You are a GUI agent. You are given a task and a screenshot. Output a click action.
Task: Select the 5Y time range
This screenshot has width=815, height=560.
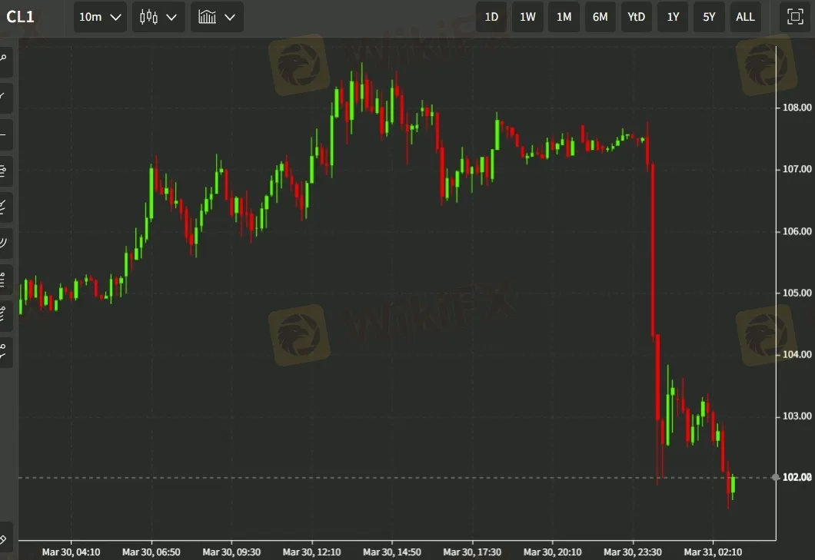click(x=709, y=17)
